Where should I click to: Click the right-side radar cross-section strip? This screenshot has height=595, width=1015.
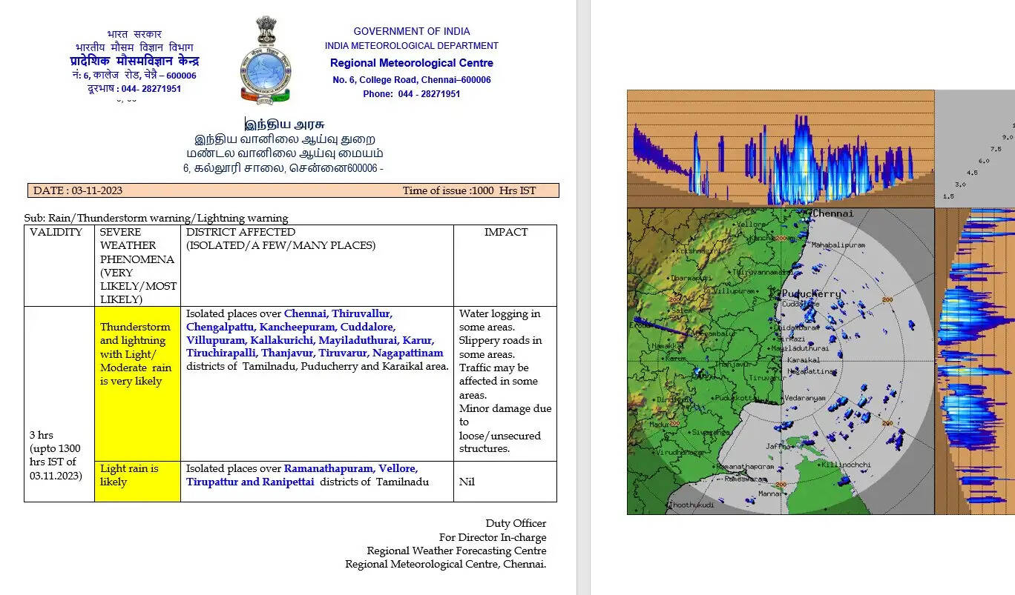point(976,360)
